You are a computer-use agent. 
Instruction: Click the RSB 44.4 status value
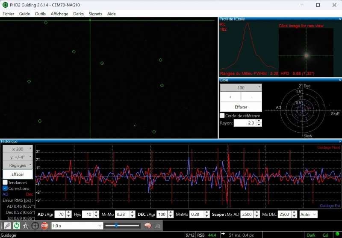pyautogui.click(x=206, y=235)
